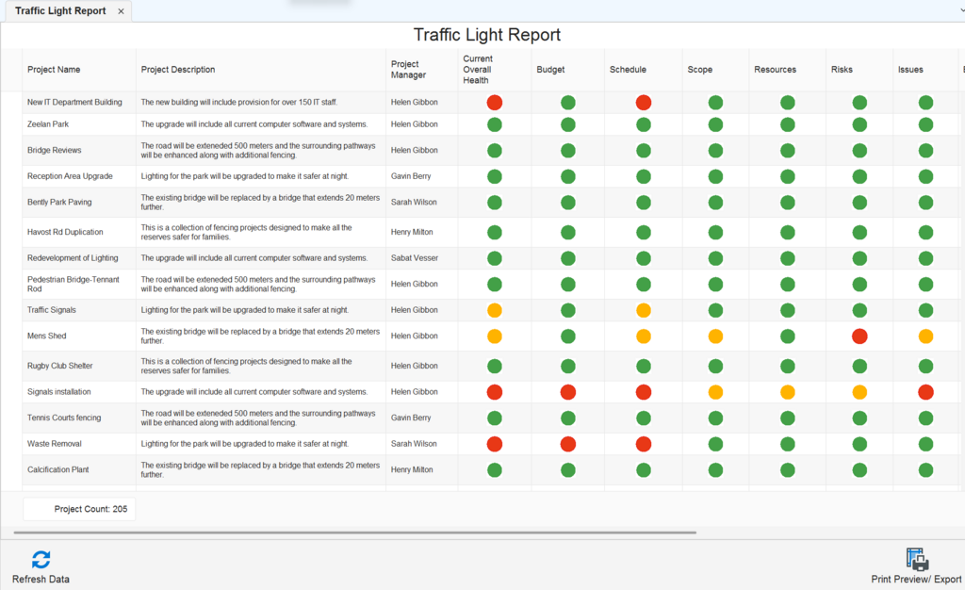This screenshot has width=965, height=590.
Task: Open Print Preview/ Export
Action: click(x=916, y=560)
